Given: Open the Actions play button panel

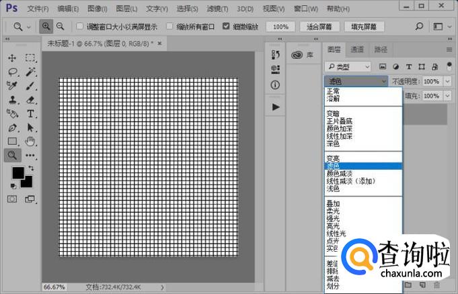Looking at the screenshot, I should tap(276, 107).
